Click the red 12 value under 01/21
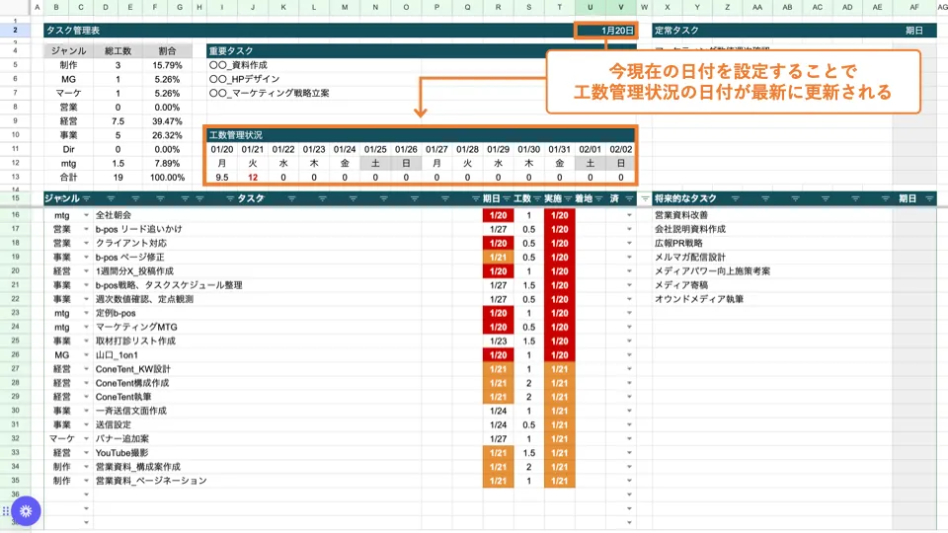Screen dimensions: 948x533 (253, 178)
